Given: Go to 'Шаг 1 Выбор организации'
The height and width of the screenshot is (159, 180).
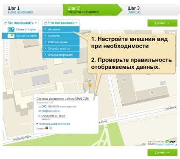Looking at the screenshot, I should click(x=20, y=10).
